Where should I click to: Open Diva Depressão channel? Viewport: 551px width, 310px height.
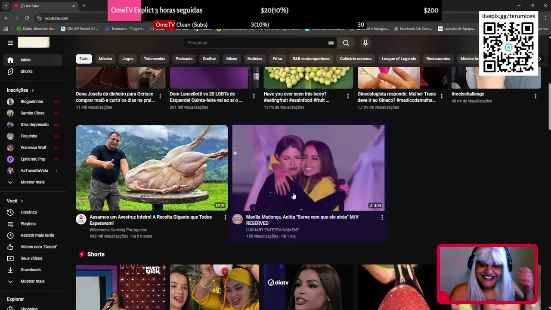[33, 124]
